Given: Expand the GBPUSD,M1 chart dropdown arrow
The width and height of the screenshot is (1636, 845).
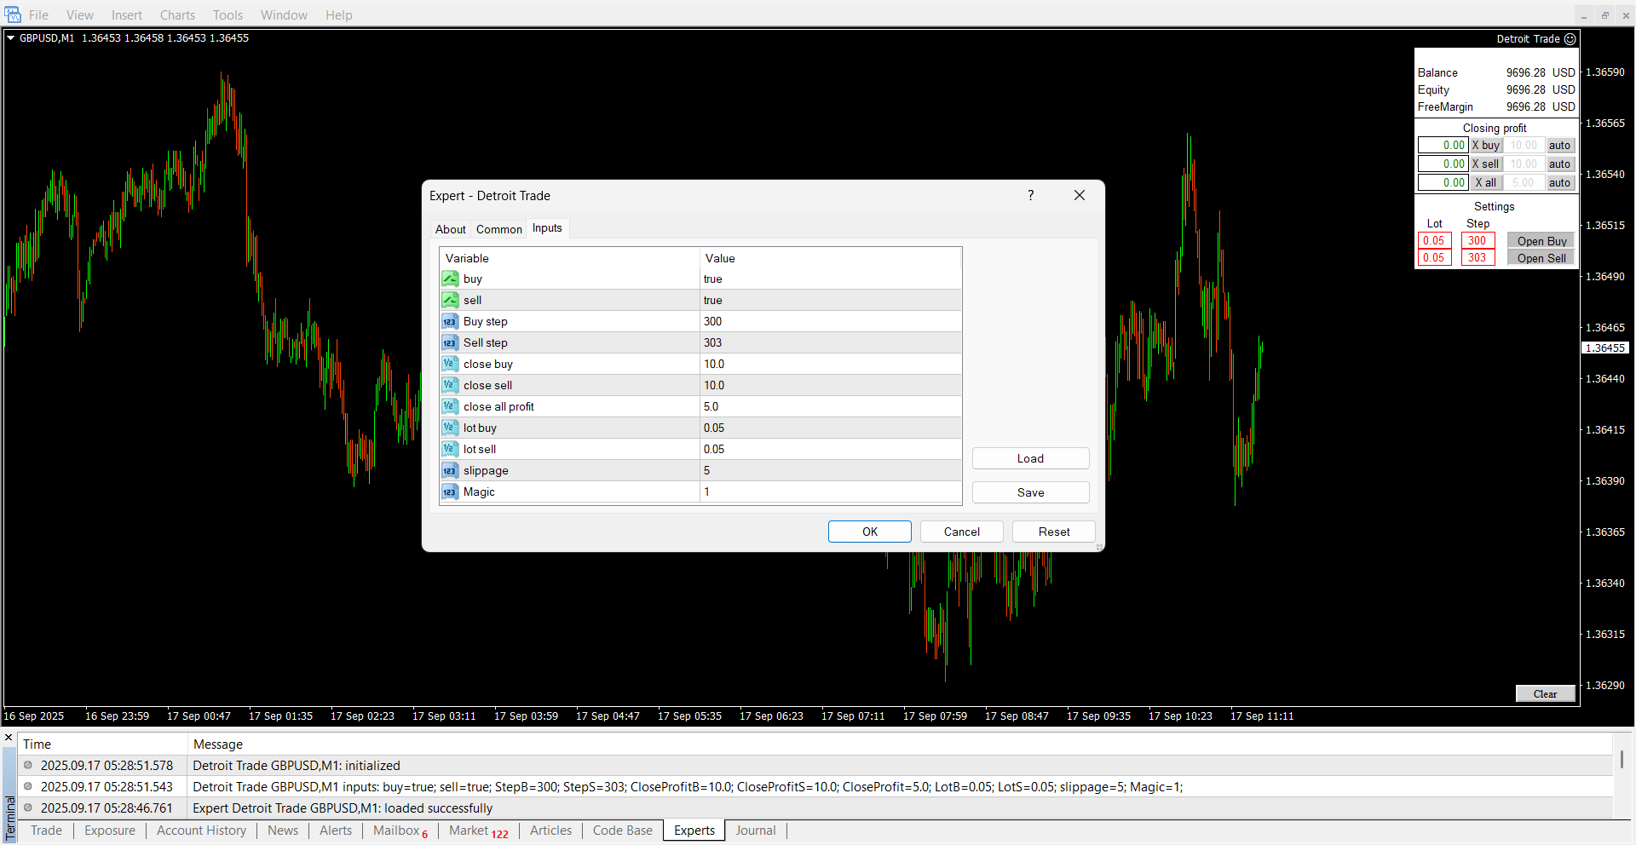Looking at the screenshot, I should 11,38.
